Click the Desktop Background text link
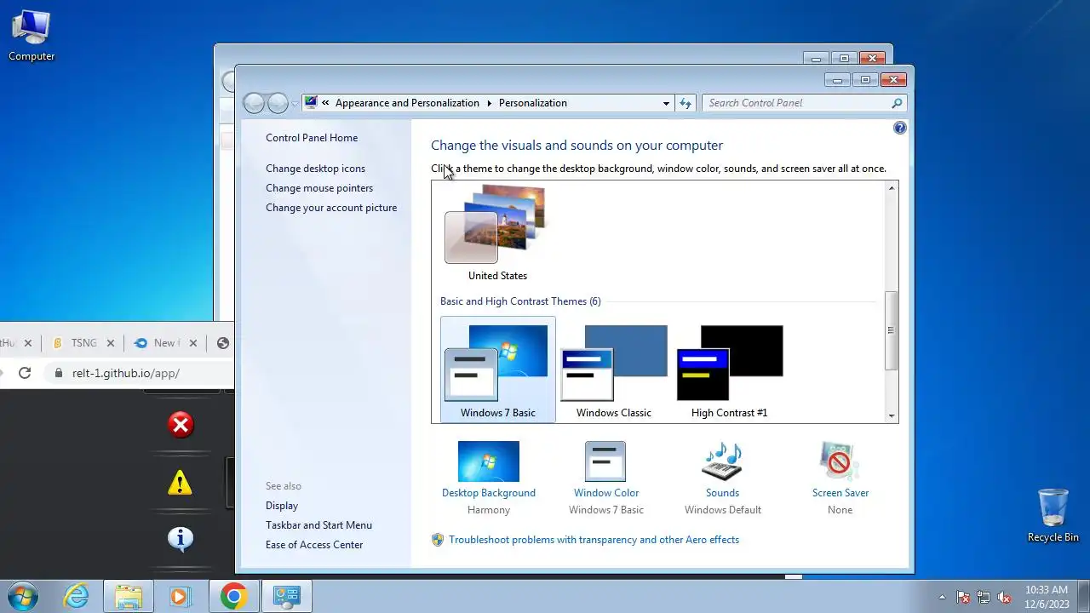Image resolution: width=1090 pixels, height=613 pixels. (x=489, y=493)
